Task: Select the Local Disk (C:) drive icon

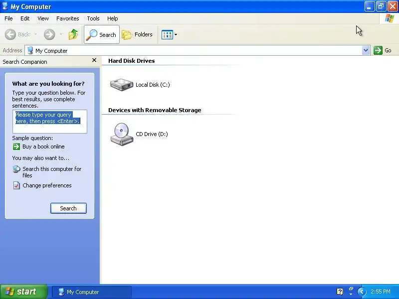Action: [x=121, y=85]
